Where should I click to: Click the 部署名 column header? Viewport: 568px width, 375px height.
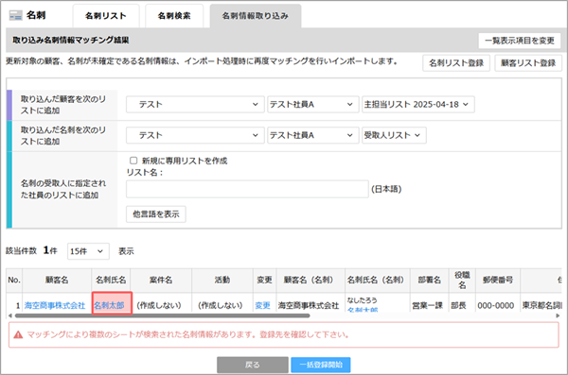[429, 281]
